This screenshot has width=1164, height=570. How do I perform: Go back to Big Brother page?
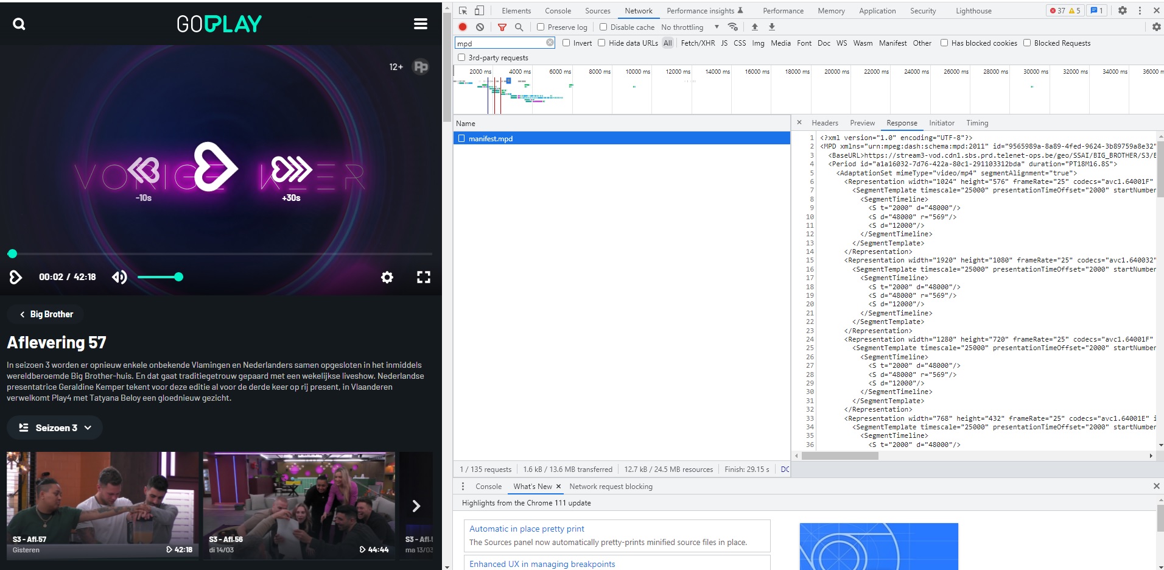point(46,314)
